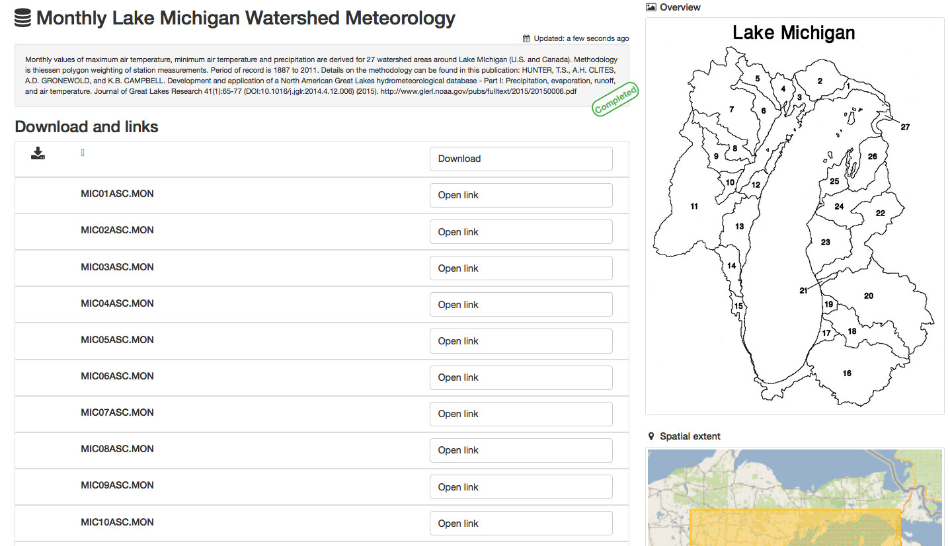Click watershed number 11 on the overview map

point(694,206)
